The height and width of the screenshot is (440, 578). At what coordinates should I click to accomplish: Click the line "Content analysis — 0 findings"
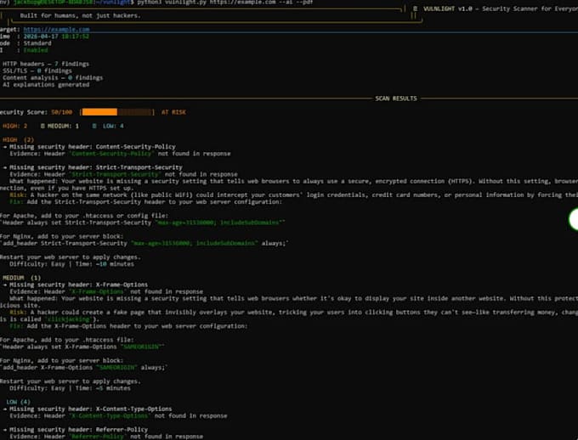coord(53,78)
